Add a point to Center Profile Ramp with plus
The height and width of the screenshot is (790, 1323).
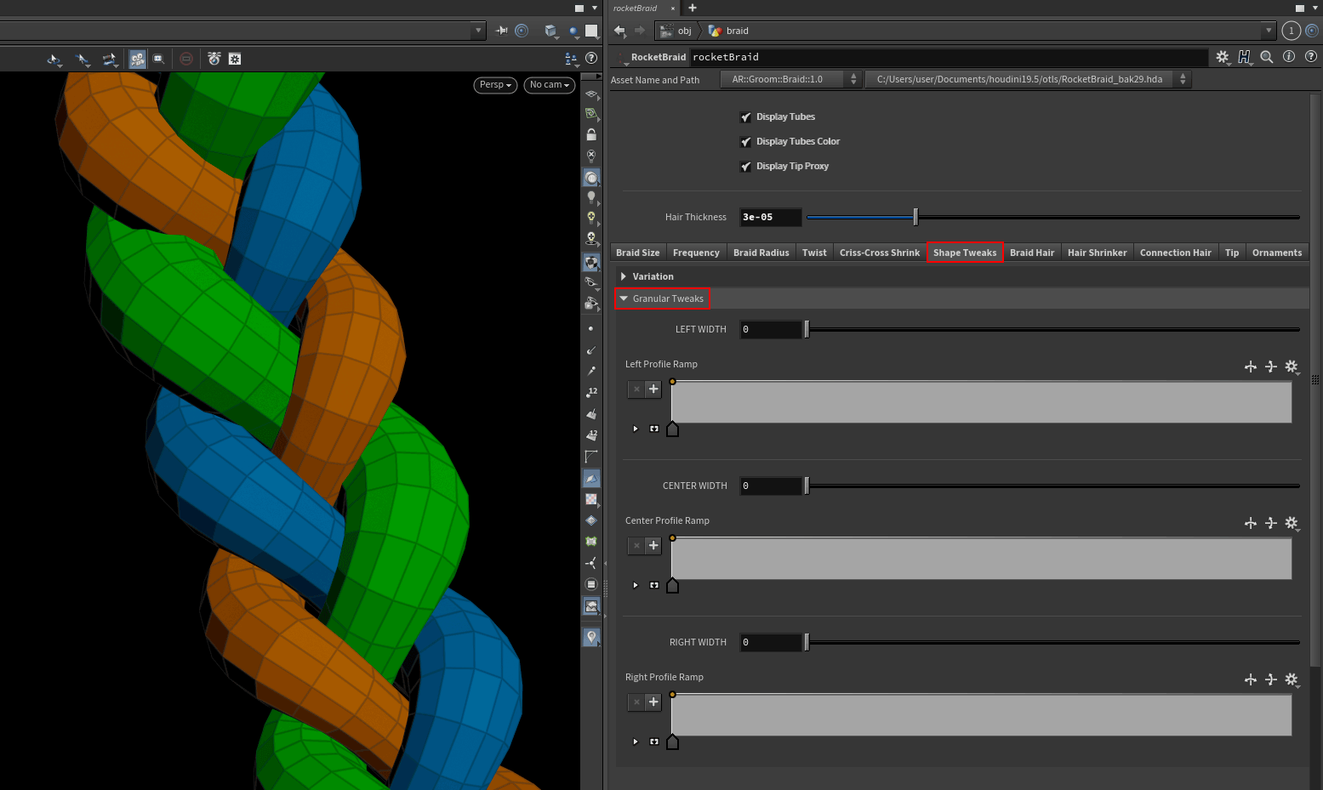coord(653,546)
